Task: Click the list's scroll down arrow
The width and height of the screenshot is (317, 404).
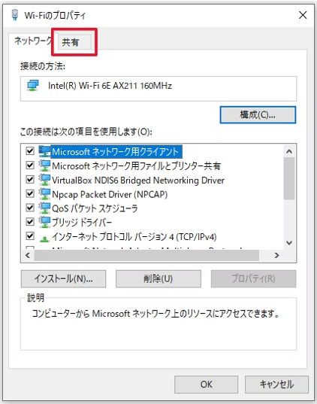Action: click(289, 243)
